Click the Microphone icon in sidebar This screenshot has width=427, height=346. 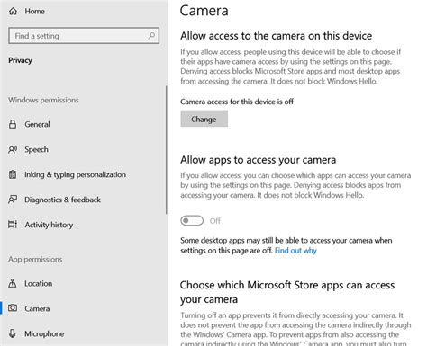click(x=13, y=333)
